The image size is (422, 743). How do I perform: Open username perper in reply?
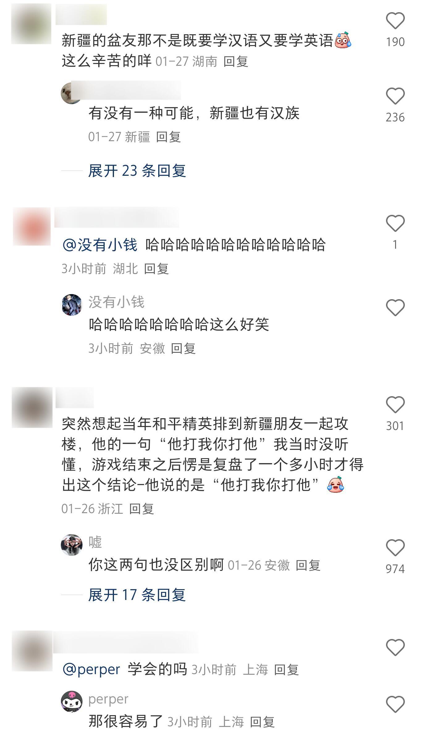(x=108, y=699)
